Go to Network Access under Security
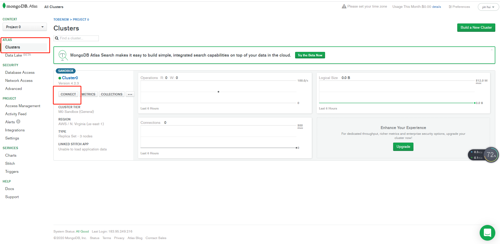This screenshot has width=500, height=244. click(x=19, y=81)
